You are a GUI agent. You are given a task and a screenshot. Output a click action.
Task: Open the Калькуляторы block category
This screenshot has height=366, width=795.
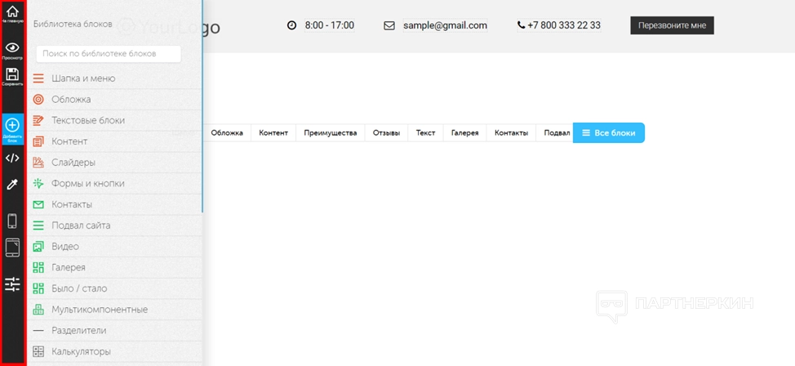pyautogui.click(x=114, y=351)
